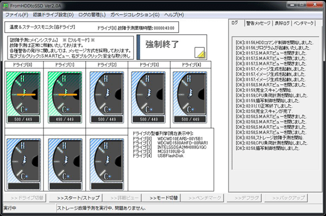The height and width of the screenshot is (216, 326).
Task: Click the >>スタート/ストップ button
Action: (76, 198)
